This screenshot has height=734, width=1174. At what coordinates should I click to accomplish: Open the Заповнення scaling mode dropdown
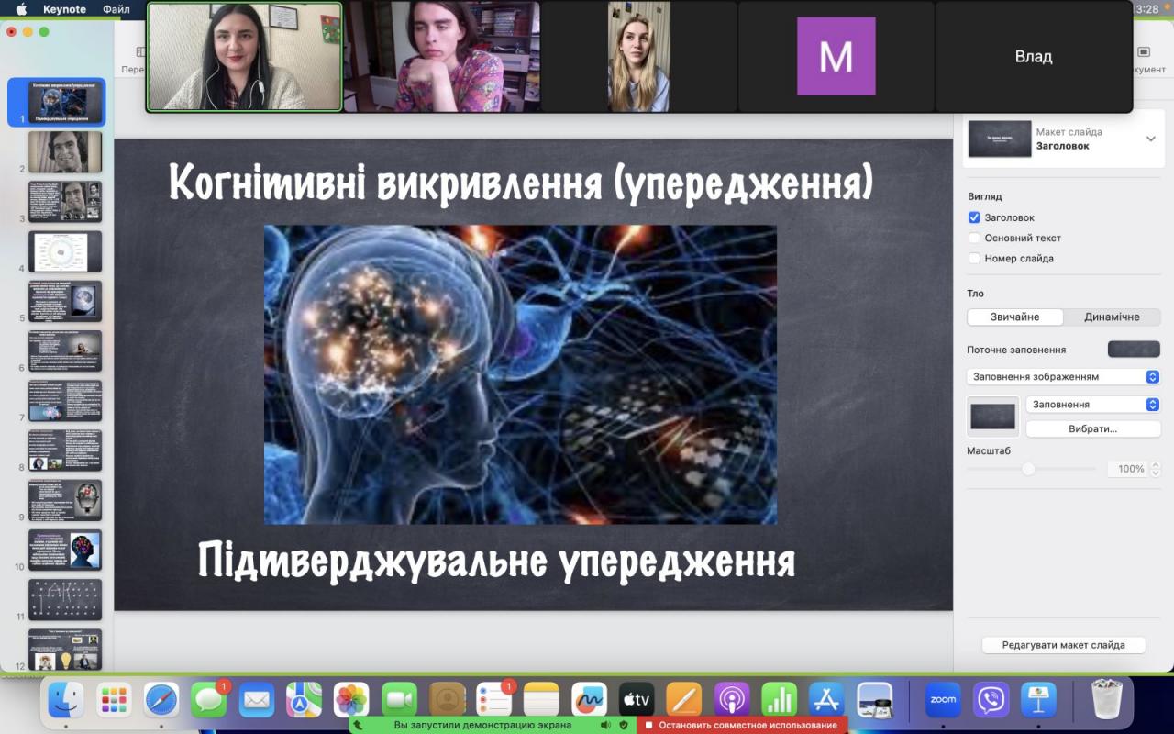coord(1092,404)
